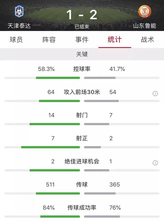The width and height of the screenshot is (164, 222).
Task: Click the 射正 shots-on-target label
Action: tap(82, 138)
